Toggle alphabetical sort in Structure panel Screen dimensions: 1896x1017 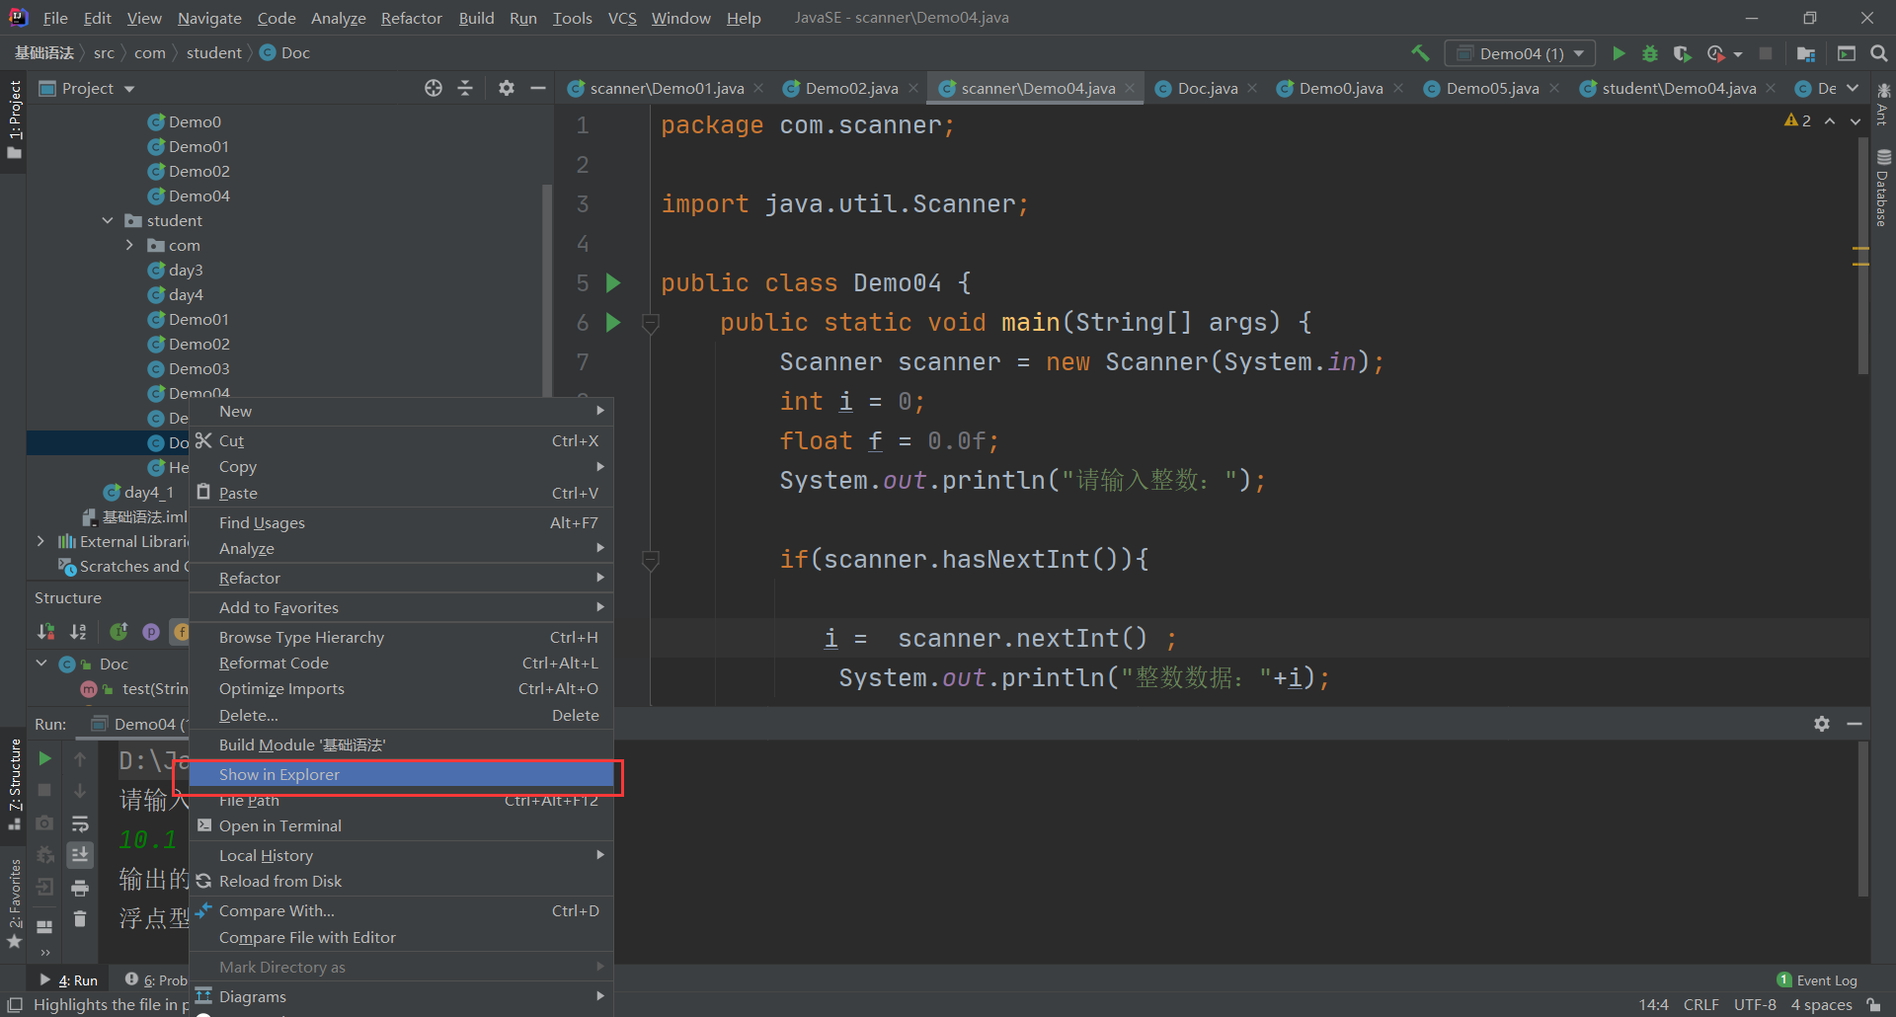(78, 632)
